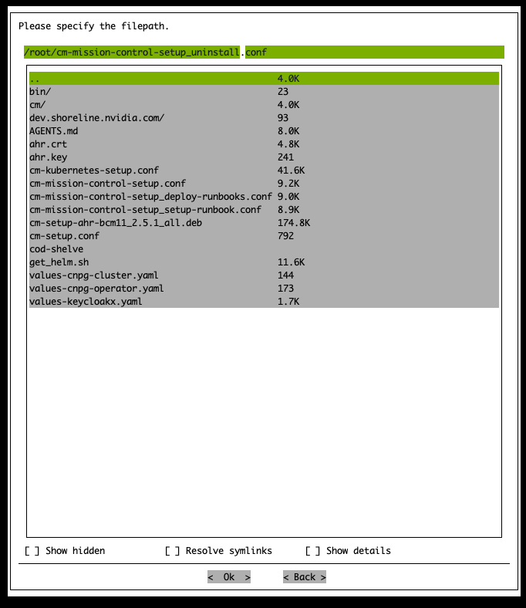Screen dimensions: 526x608
Task: Focus the filepath input field
Action: pyautogui.click(x=264, y=52)
